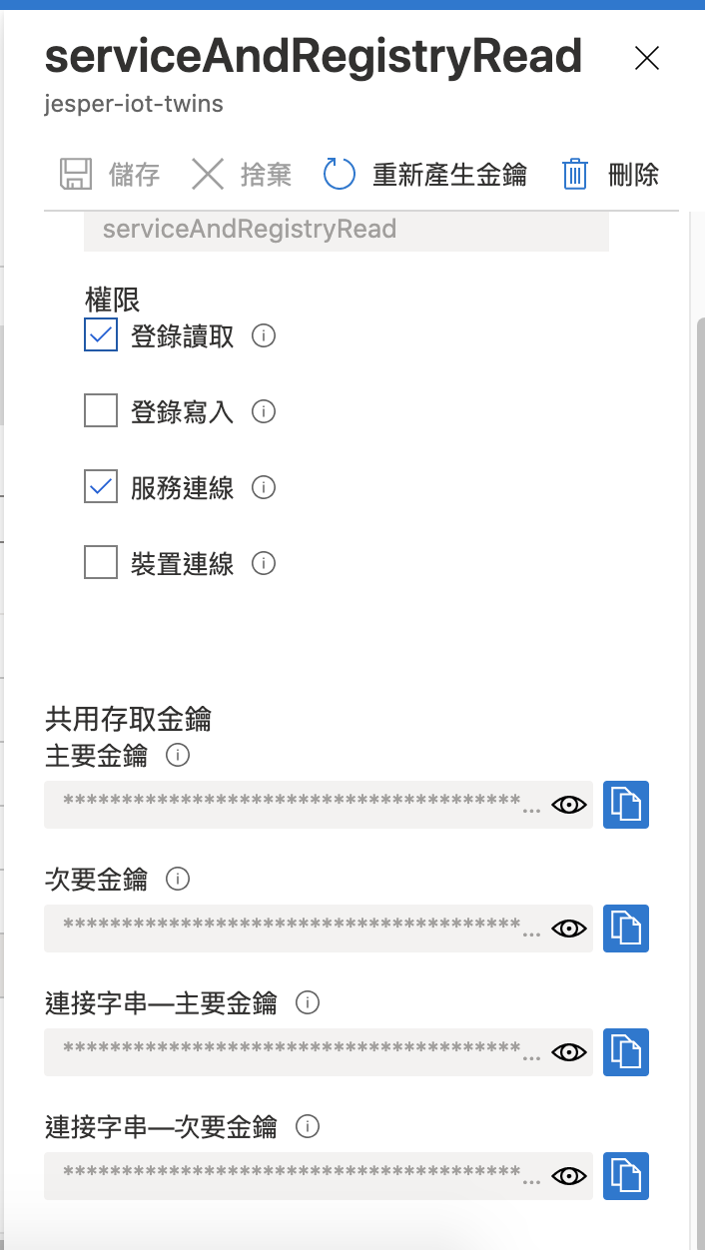Copy connection string—secondary key (連接字串—次要金鑰)
Viewport: 705px width, 1250px height.
pyautogui.click(x=626, y=1176)
